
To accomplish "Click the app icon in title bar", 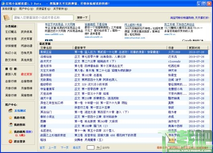I will pyautogui.click(x=3, y=4).
